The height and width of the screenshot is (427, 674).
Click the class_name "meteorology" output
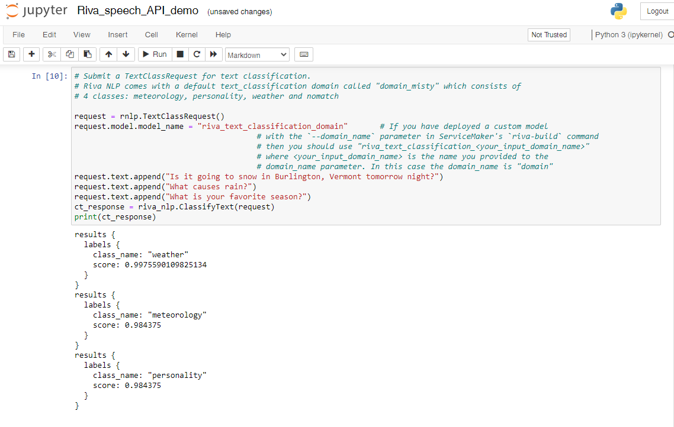pyautogui.click(x=150, y=315)
